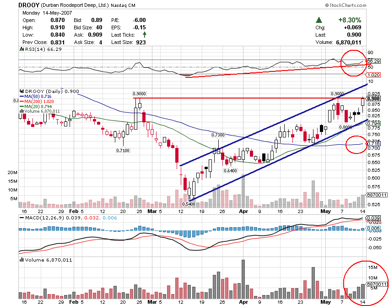Click the 0.5400 low price annotation

189,204
